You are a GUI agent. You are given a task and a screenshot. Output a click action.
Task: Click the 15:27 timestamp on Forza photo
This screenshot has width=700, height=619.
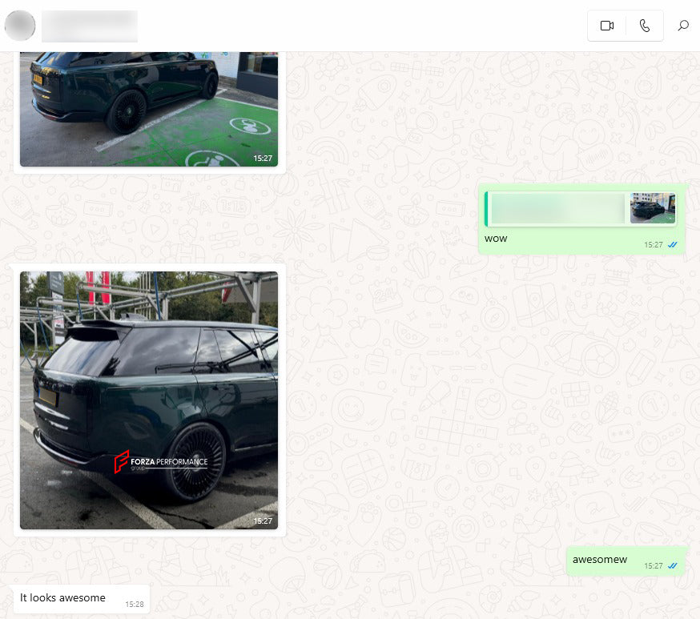263,521
